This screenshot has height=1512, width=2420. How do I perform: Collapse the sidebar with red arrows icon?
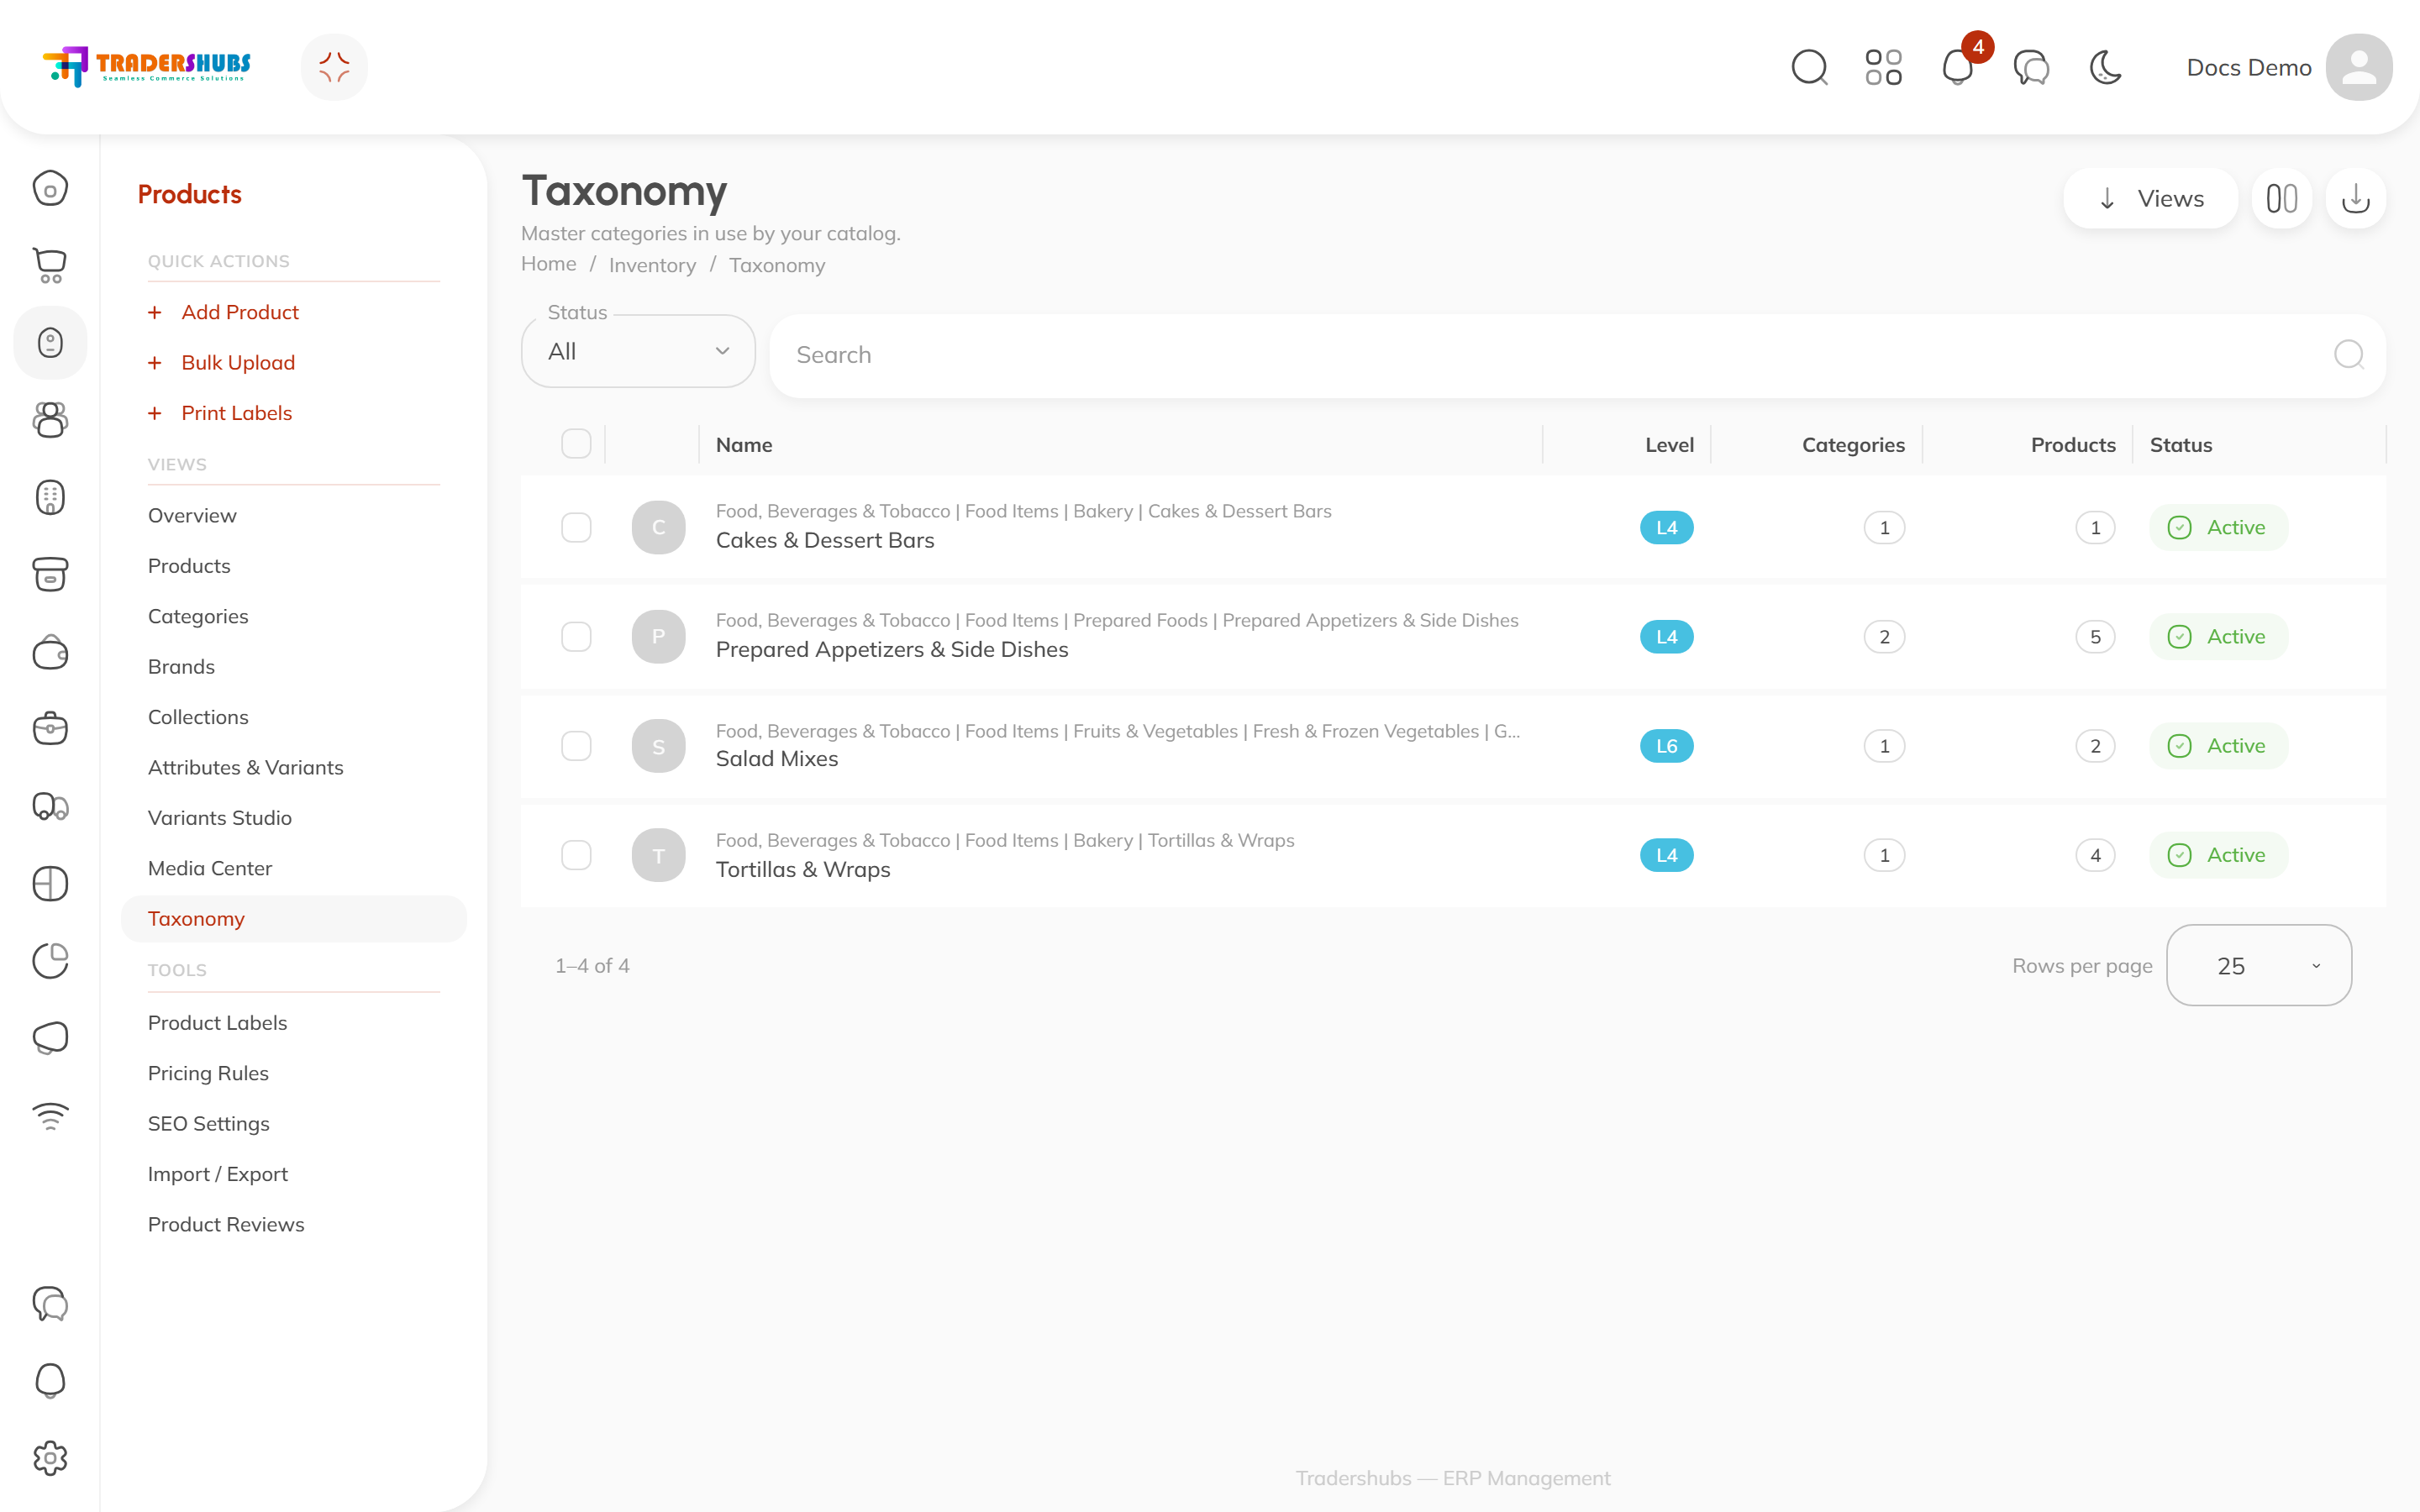[x=334, y=67]
